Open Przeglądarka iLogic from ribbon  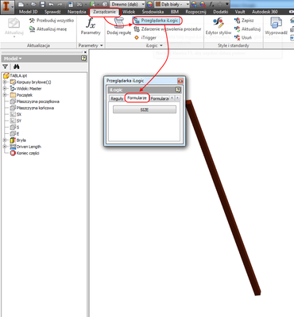(157, 21)
